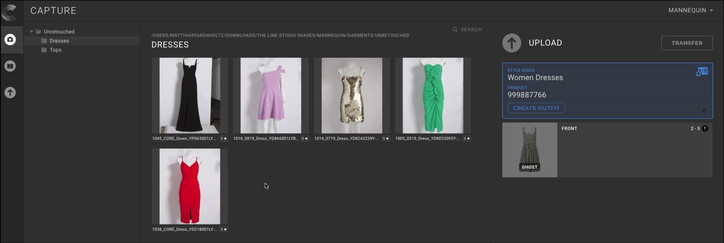Open the style guide book icon in sidebar
The image size is (724, 243).
10,66
